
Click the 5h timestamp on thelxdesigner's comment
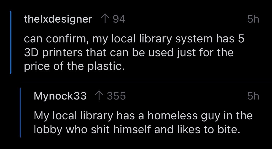[x=253, y=19]
